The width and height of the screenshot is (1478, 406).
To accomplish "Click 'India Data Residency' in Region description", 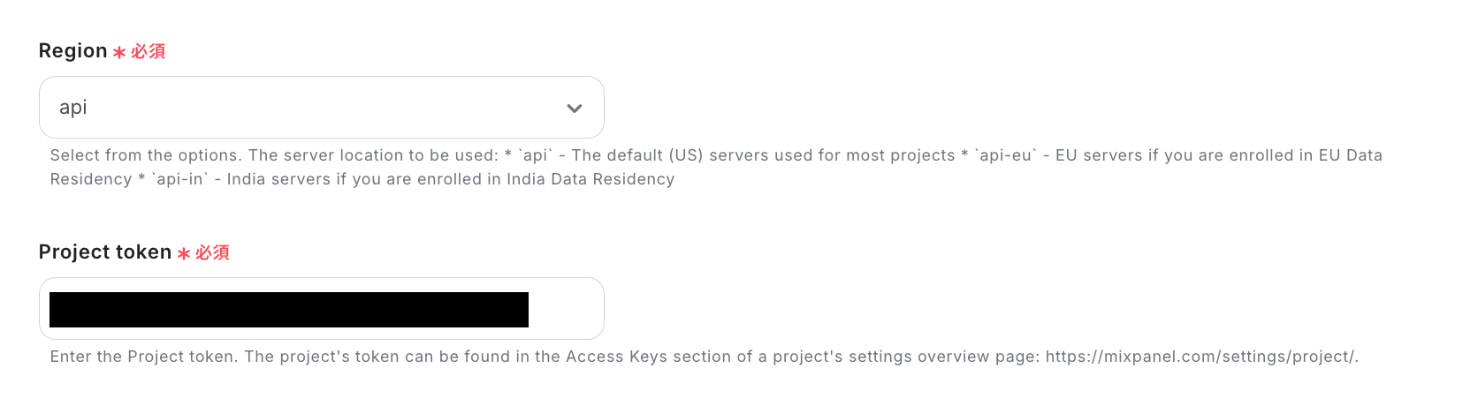I will [590, 179].
